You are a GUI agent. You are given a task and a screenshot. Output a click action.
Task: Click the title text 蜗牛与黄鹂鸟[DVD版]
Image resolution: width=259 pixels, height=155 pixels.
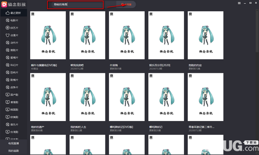coord(44,65)
